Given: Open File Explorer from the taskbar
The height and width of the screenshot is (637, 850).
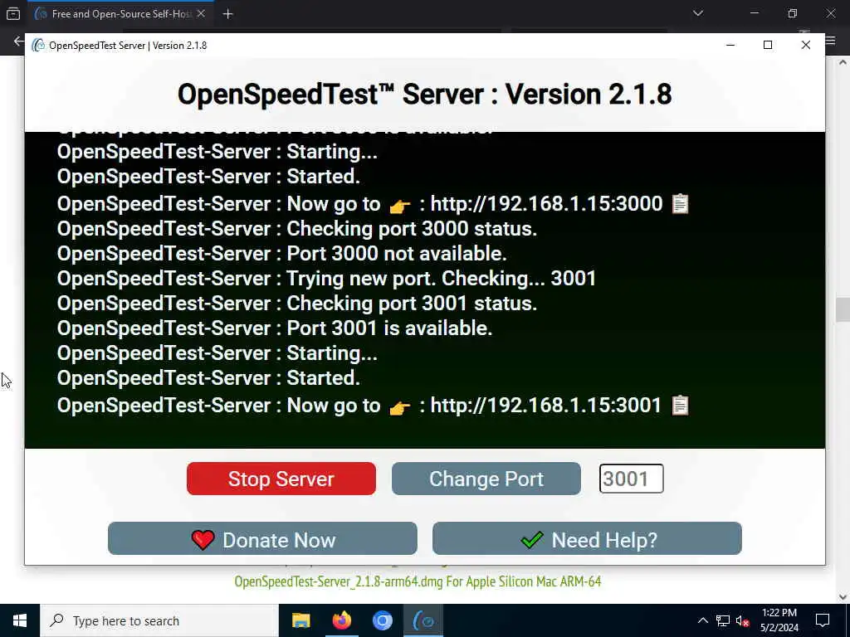Looking at the screenshot, I should [300, 620].
